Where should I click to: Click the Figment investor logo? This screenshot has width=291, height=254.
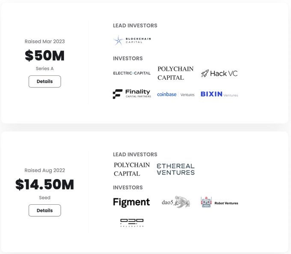coord(131,202)
